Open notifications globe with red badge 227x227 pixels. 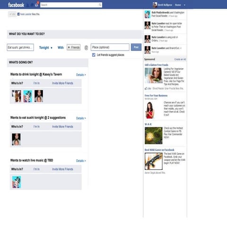(37, 5)
